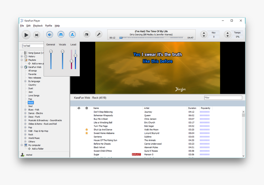Collapse the My computer tree node

(x=22, y=145)
